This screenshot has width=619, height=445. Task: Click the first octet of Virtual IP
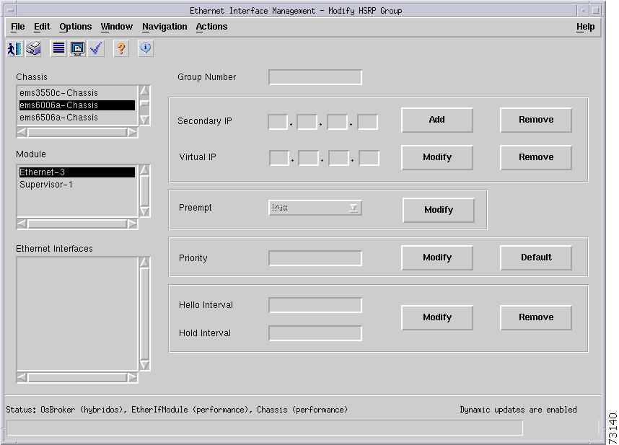pyautogui.click(x=279, y=158)
